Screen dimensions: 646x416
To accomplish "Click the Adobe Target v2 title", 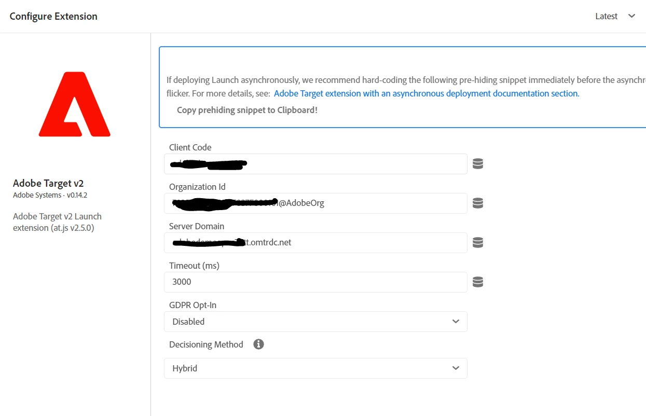I will [48, 183].
